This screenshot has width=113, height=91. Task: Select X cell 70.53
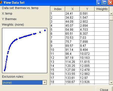(72, 38)
